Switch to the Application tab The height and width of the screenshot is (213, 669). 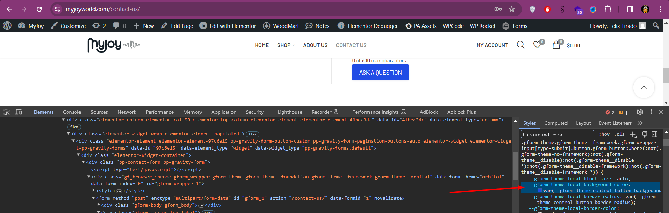(x=224, y=112)
